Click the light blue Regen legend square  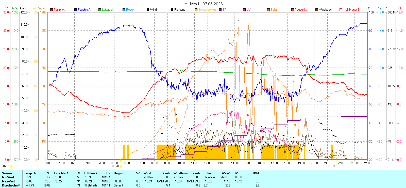(124, 10)
